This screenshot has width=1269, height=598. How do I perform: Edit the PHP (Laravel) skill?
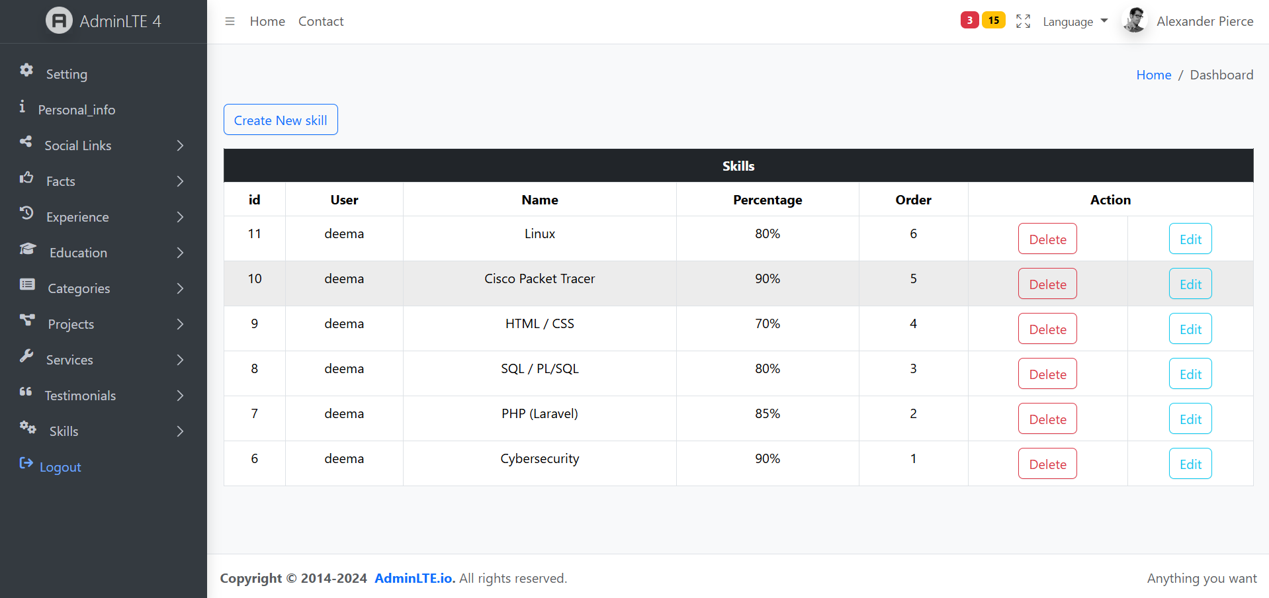tap(1190, 419)
